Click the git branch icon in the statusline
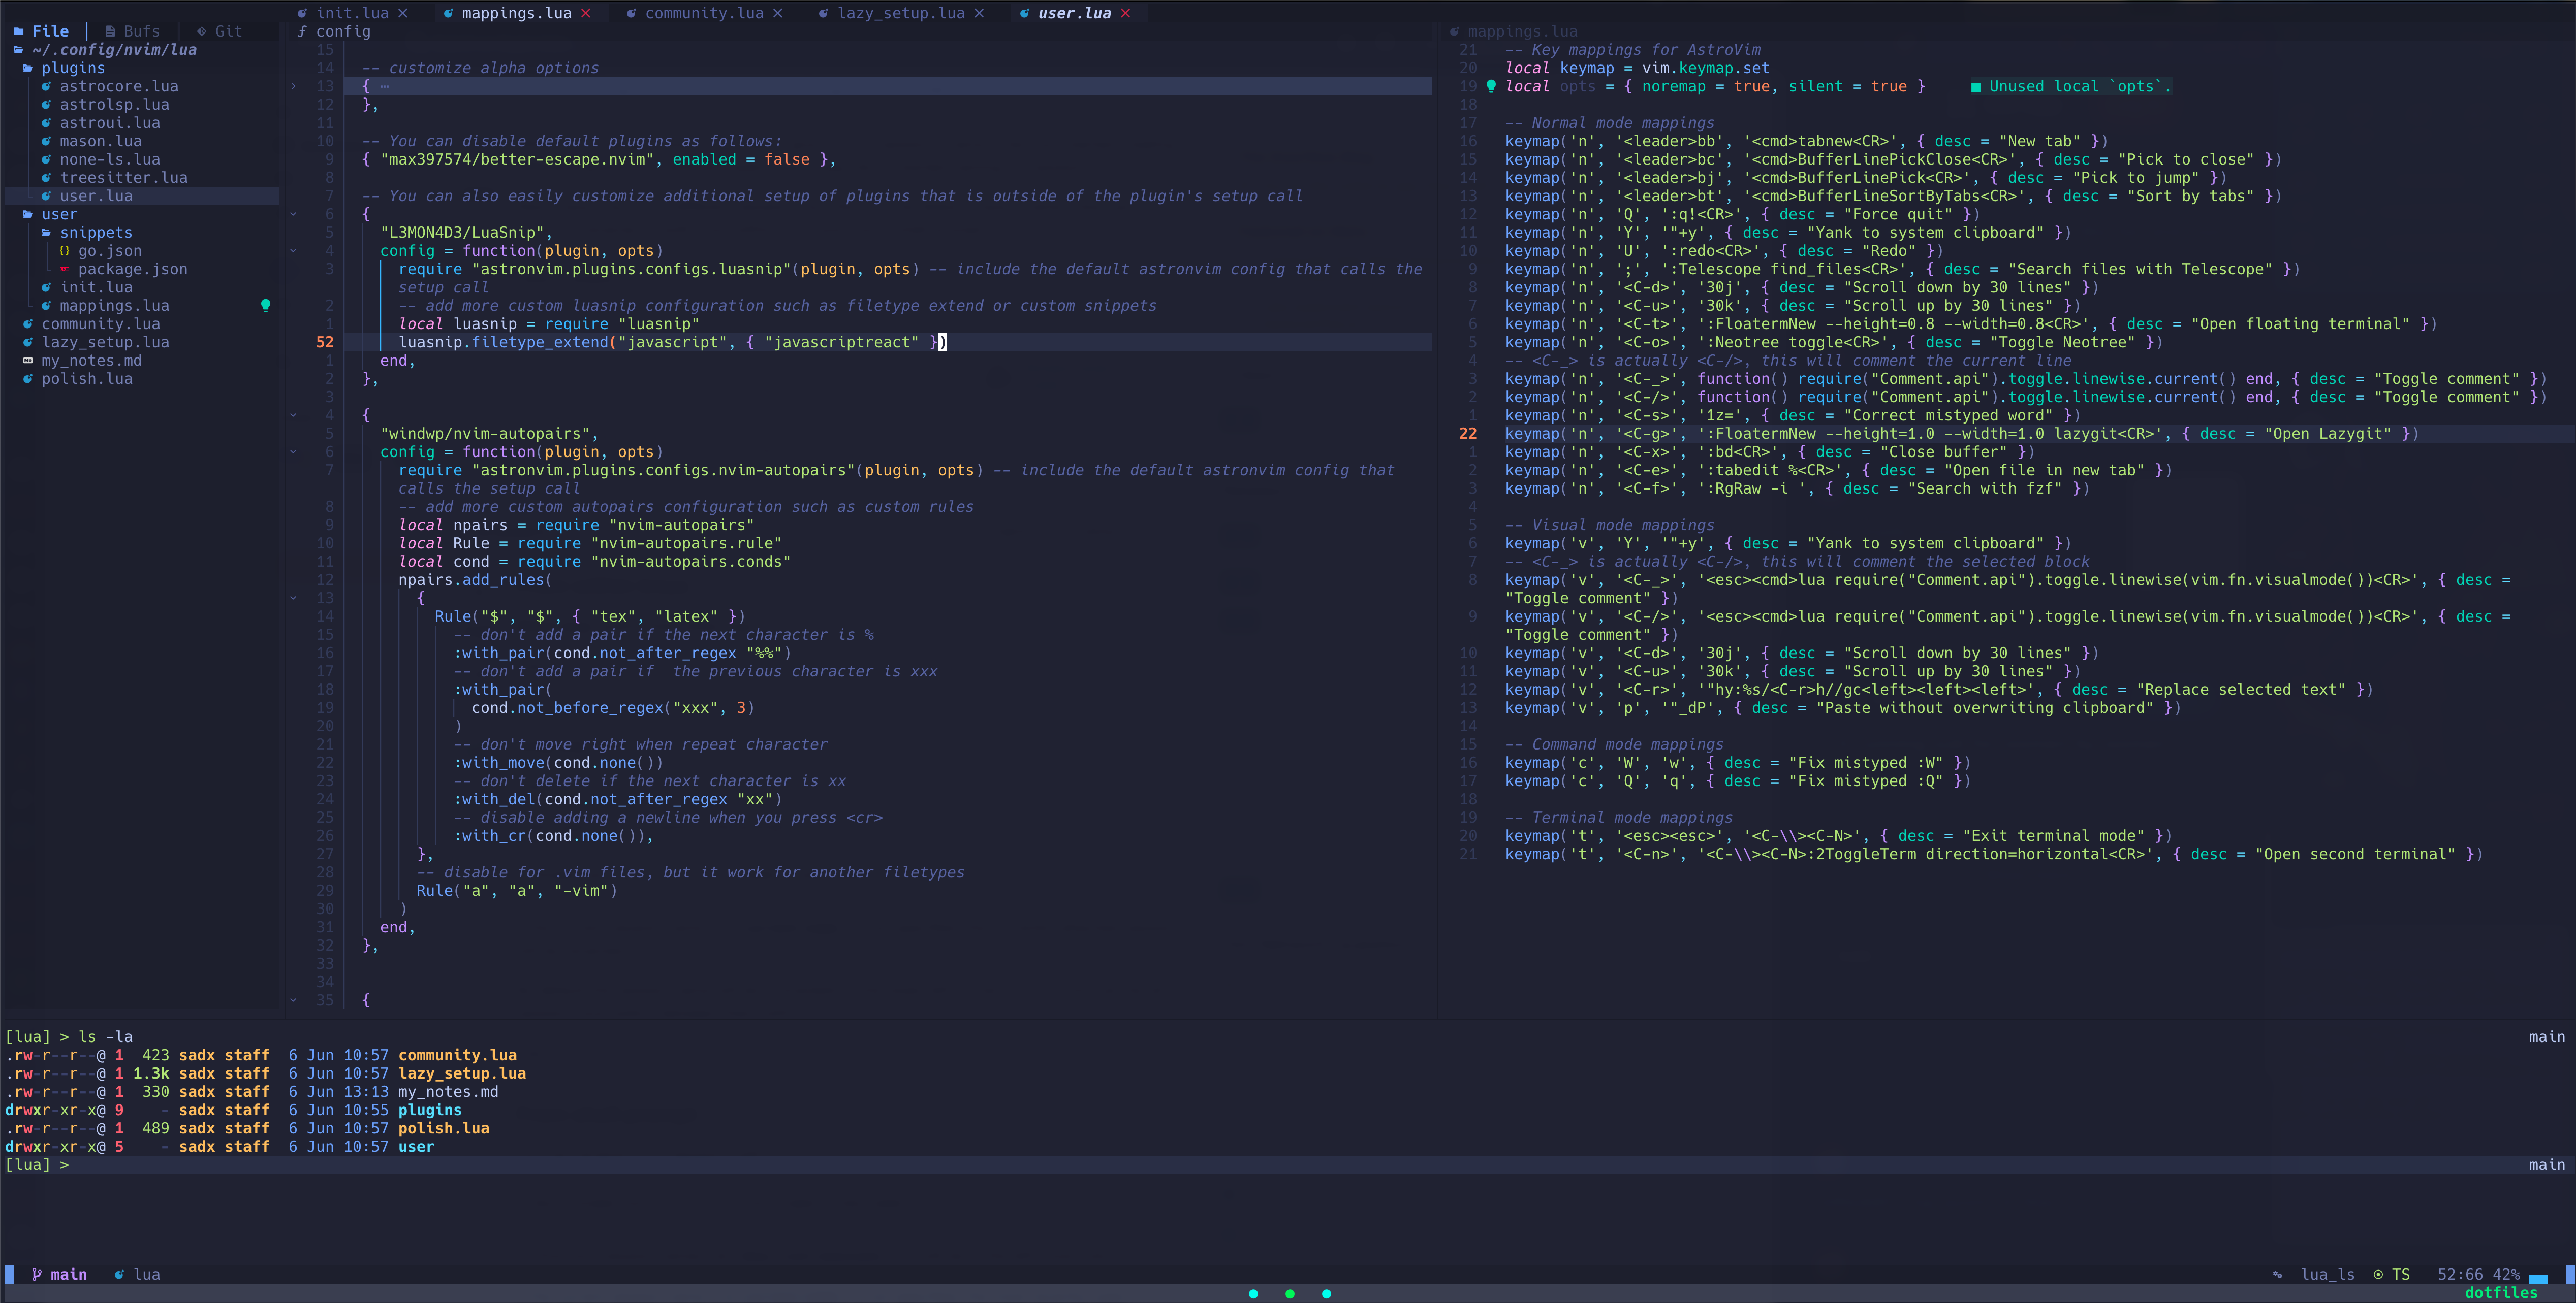 pyautogui.click(x=37, y=1274)
